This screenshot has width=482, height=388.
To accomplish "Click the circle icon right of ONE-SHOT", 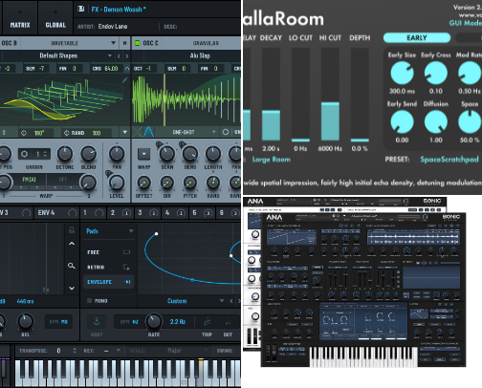I will pos(226,132).
